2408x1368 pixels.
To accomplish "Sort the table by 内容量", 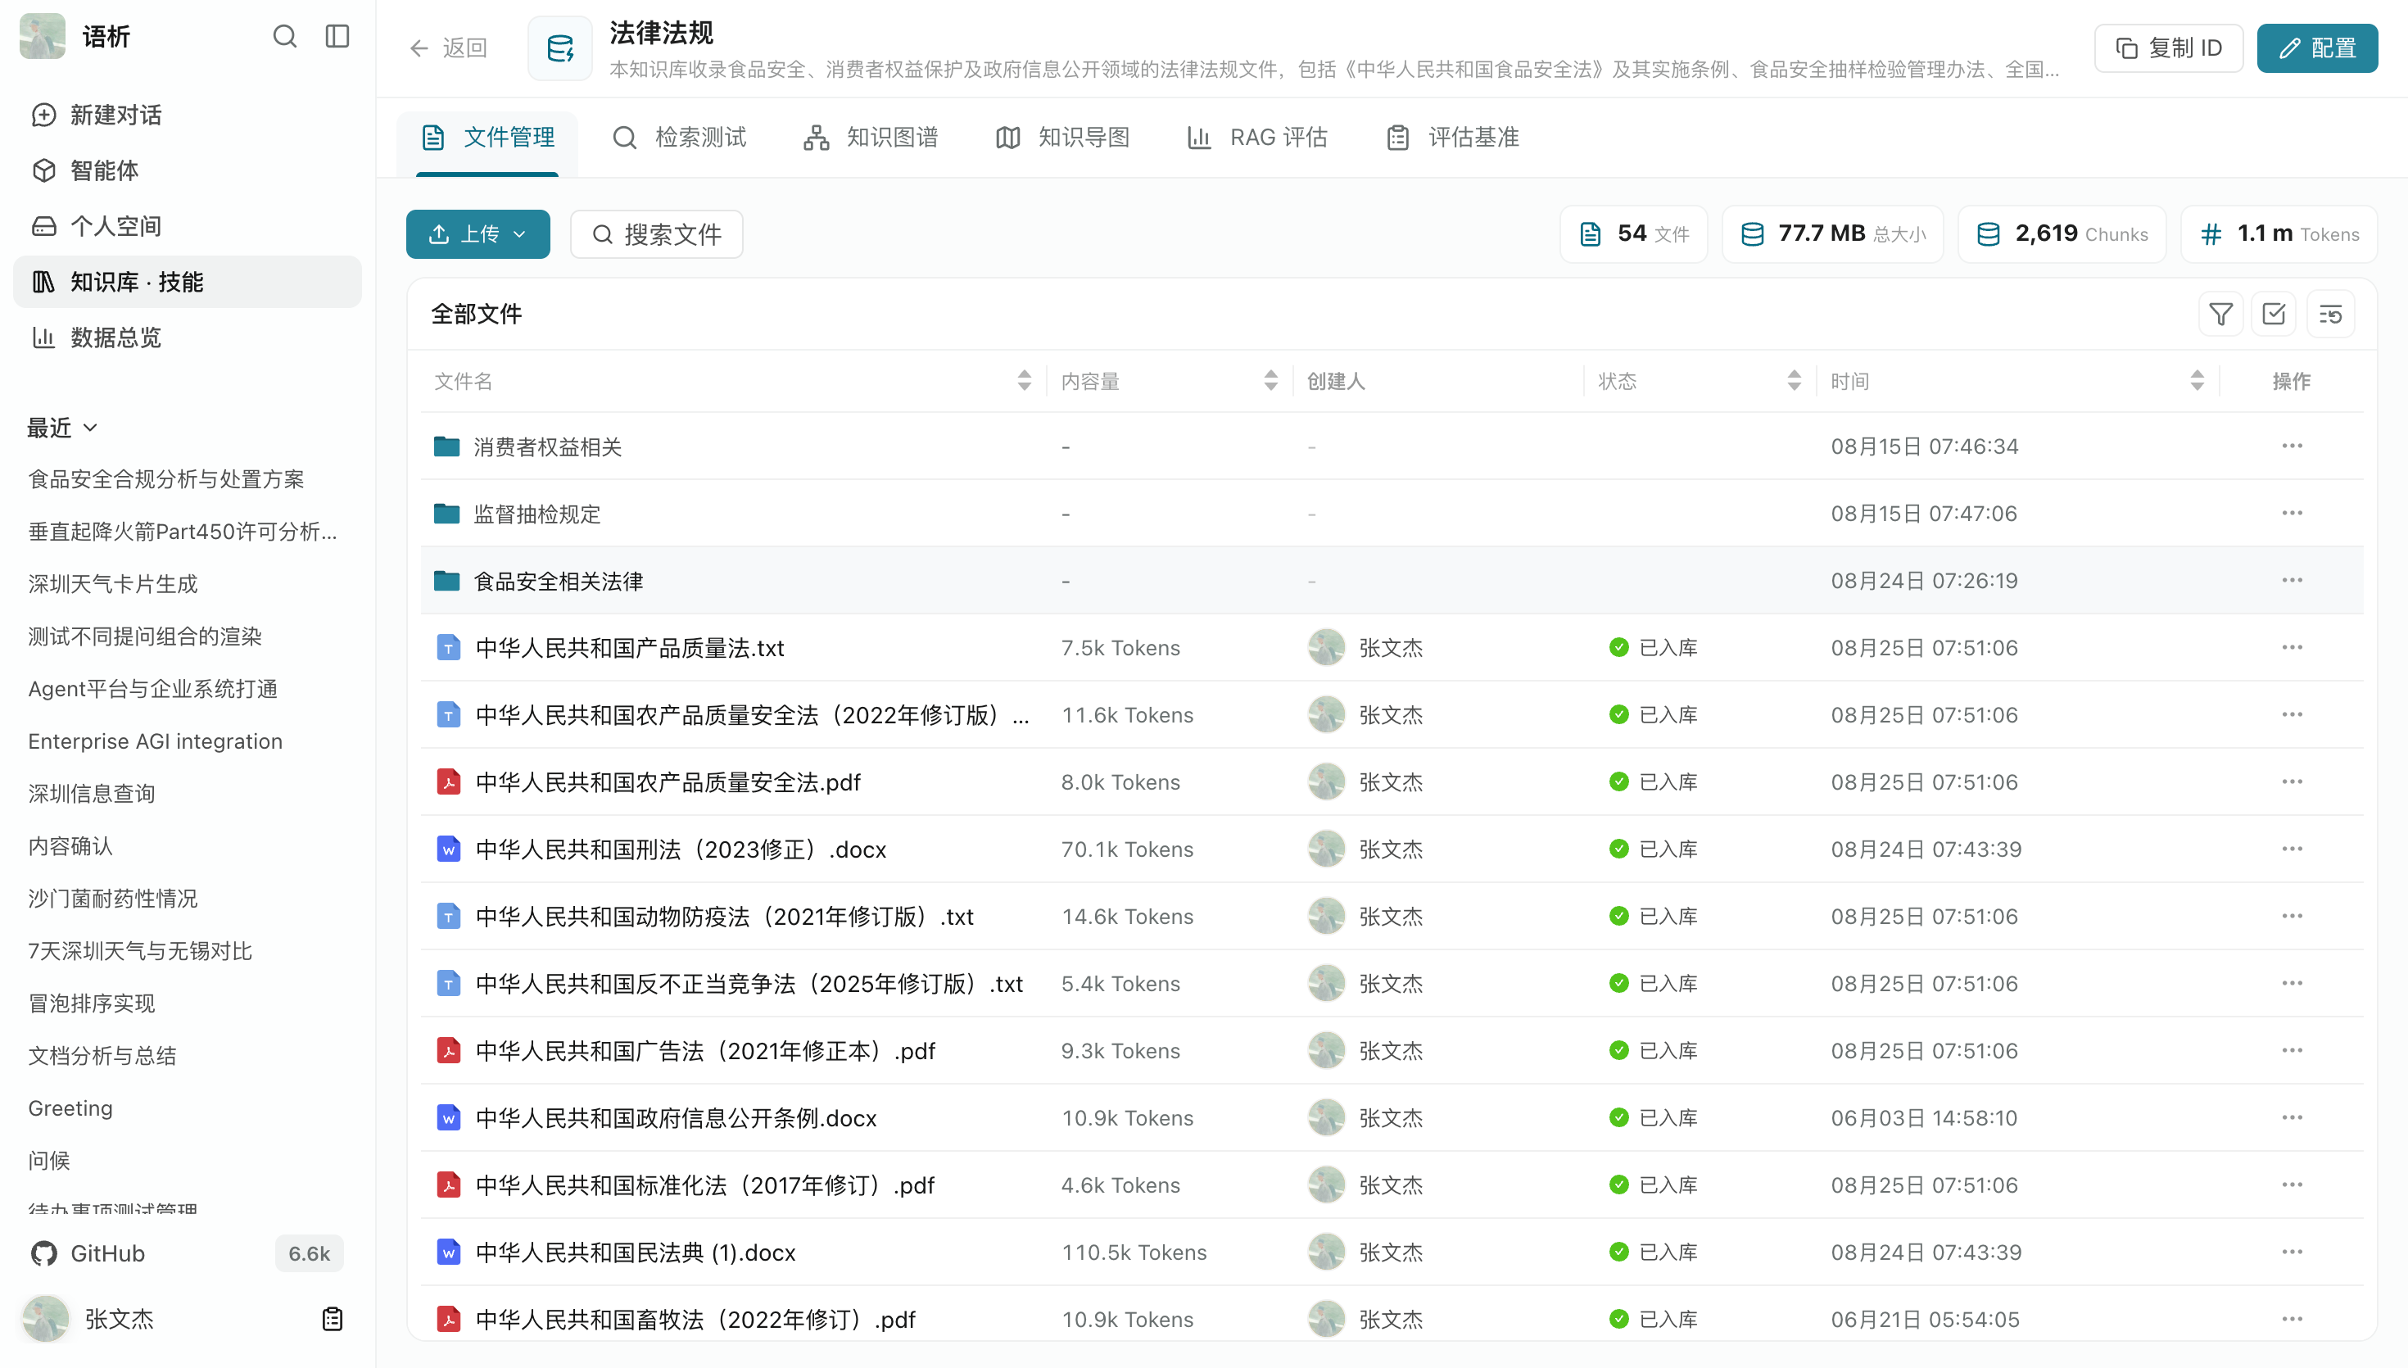I will pyautogui.click(x=1270, y=381).
